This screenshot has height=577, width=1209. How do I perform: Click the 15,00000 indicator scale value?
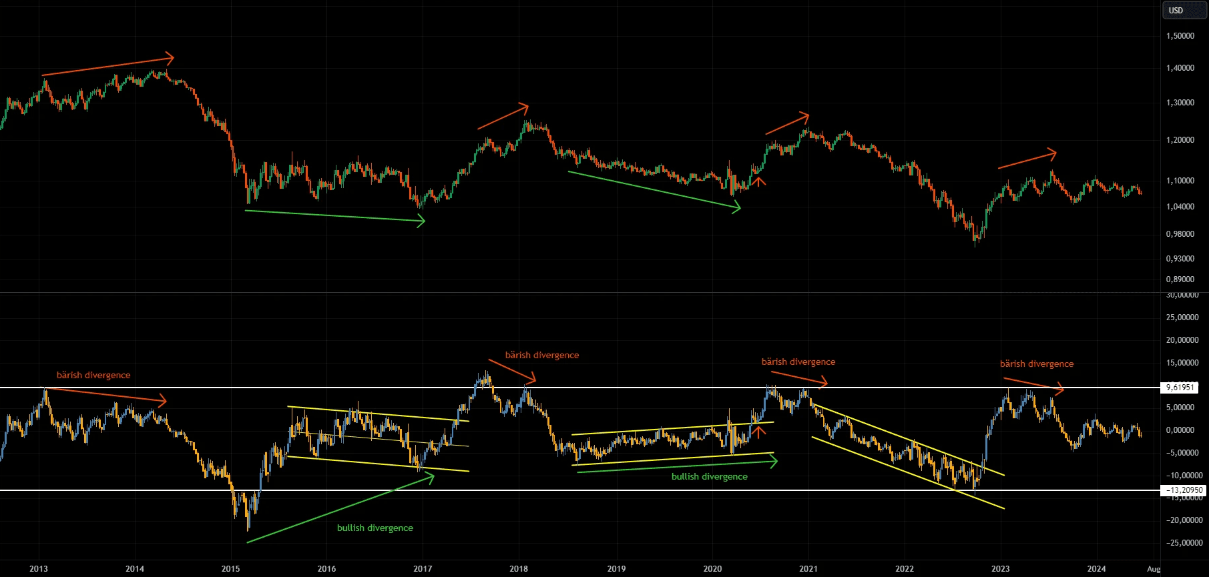pyautogui.click(x=1182, y=363)
